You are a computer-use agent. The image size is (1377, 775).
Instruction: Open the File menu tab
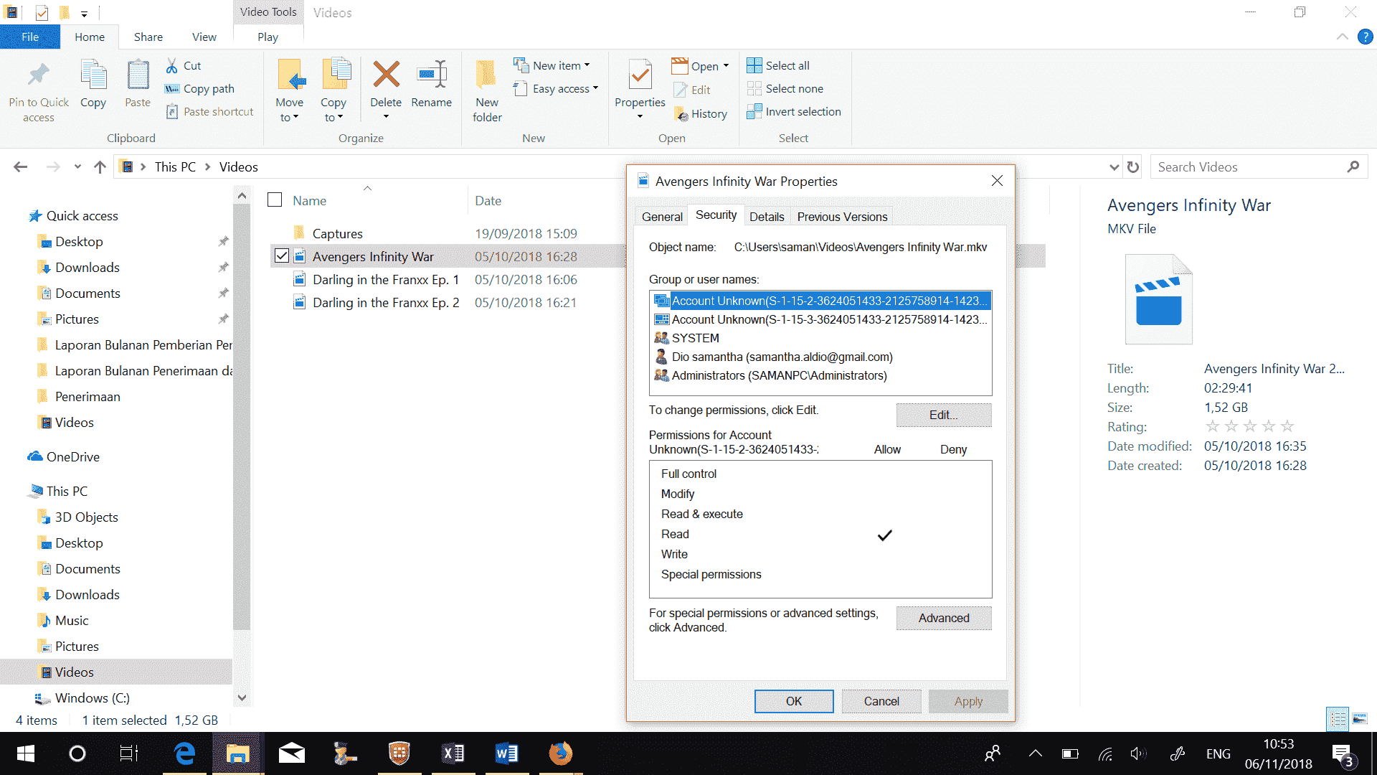(30, 37)
